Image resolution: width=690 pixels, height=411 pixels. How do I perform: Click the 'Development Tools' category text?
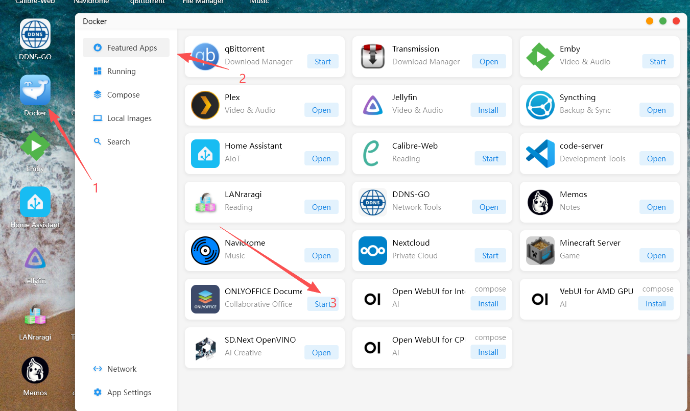[x=592, y=158]
